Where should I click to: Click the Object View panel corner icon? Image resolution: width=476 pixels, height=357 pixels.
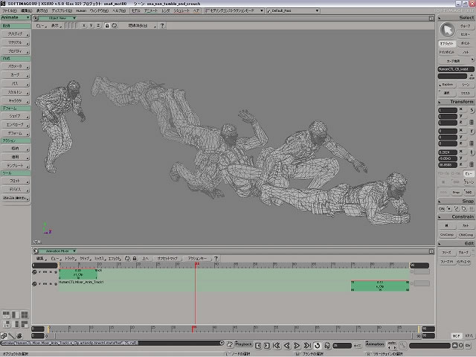(x=37, y=18)
